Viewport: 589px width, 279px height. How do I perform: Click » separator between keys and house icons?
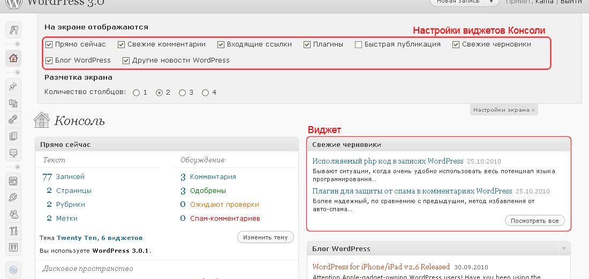pos(17,44)
